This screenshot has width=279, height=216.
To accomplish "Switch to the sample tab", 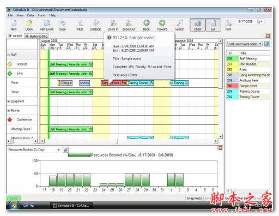I will pos(15,36).
